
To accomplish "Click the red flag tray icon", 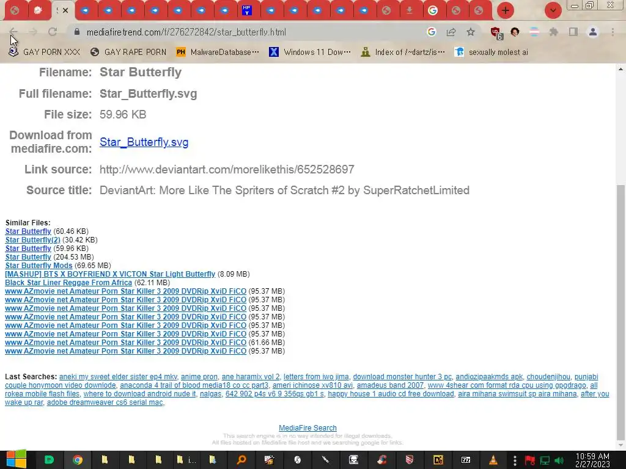I will 530,460.
